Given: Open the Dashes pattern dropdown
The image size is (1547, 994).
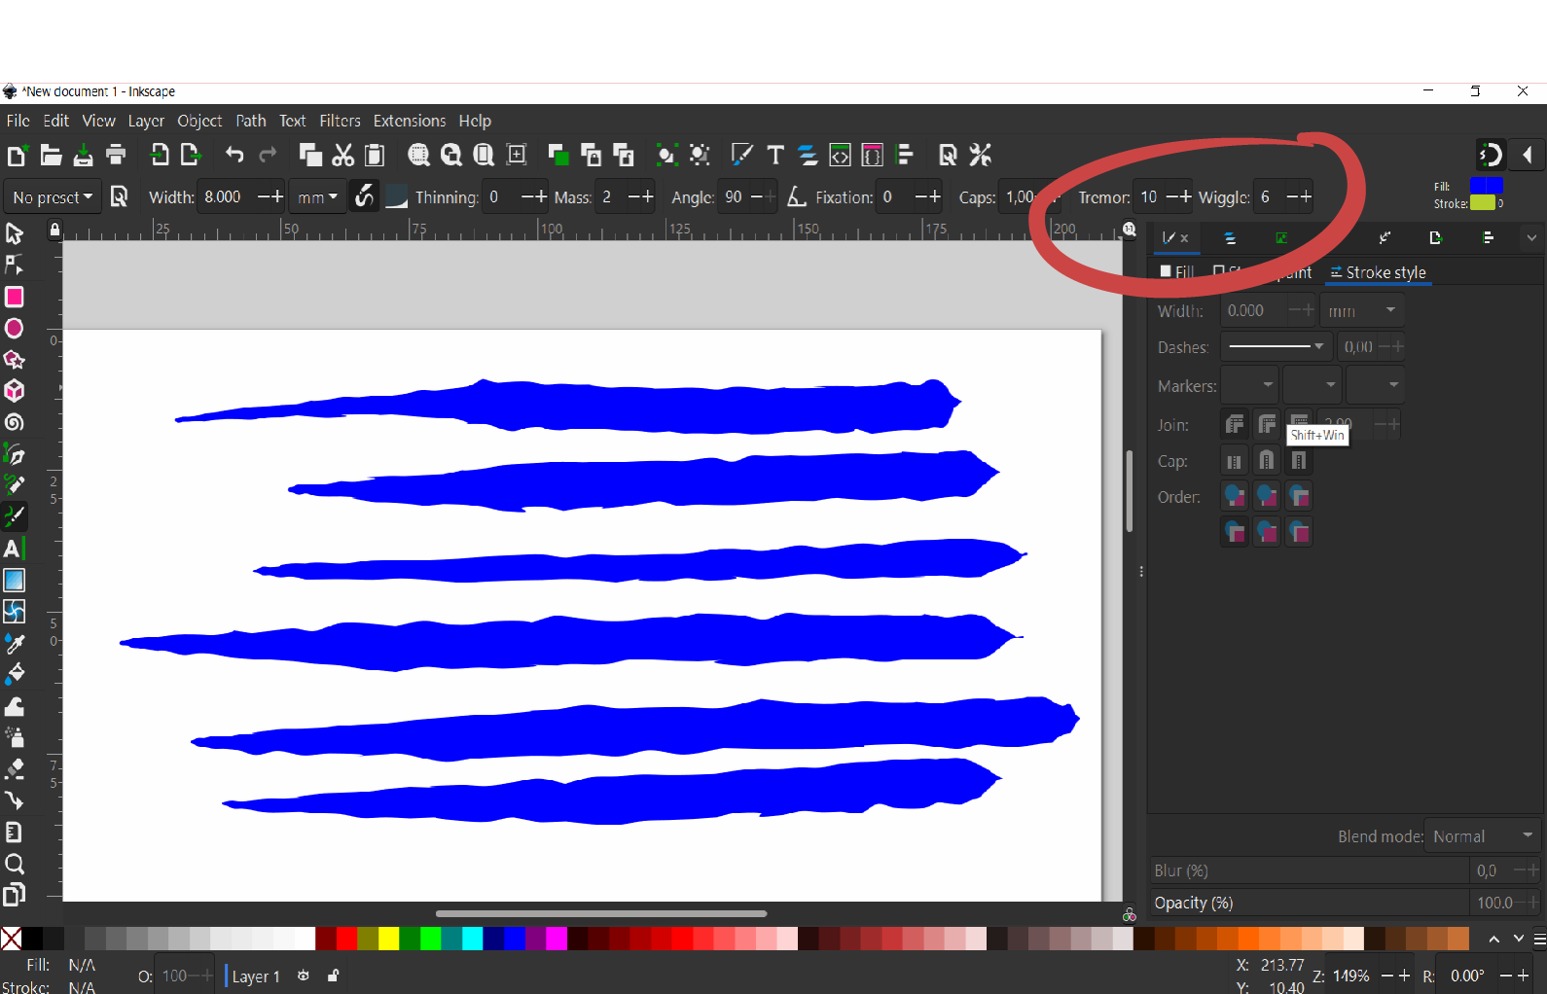Looking at the screenshot, I should click(x=1276, y=347).
